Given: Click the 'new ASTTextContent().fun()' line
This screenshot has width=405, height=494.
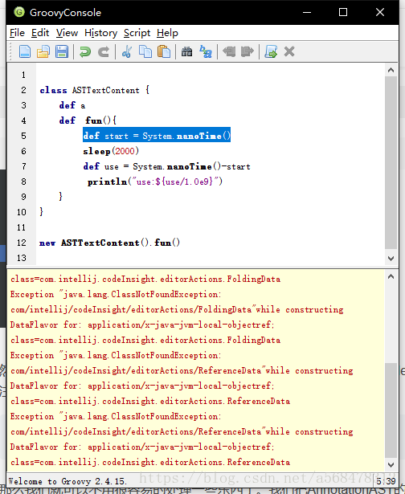Looking at the screenshot, I should coord(109,243).
